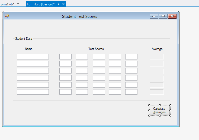Click the maximize button on Student Test Scores form
Viewport: 199px width, 140px height.
[x=163, y=16]
